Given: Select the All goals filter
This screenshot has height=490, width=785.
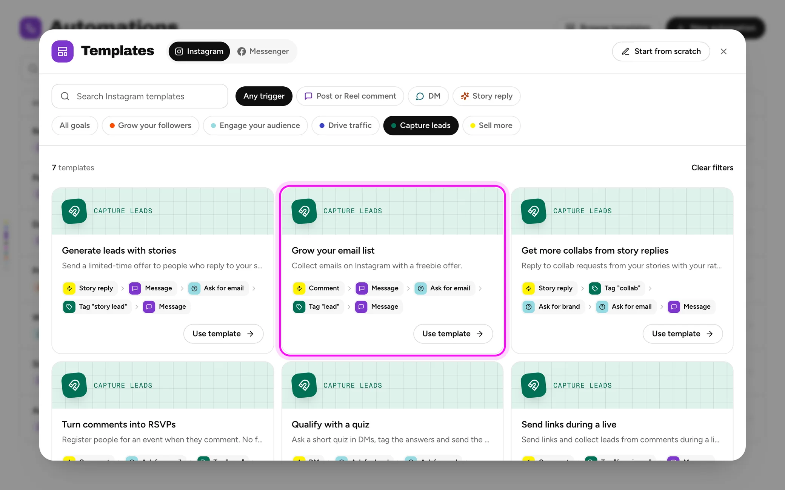Looking at the screenshot, I should coord(75,126).
